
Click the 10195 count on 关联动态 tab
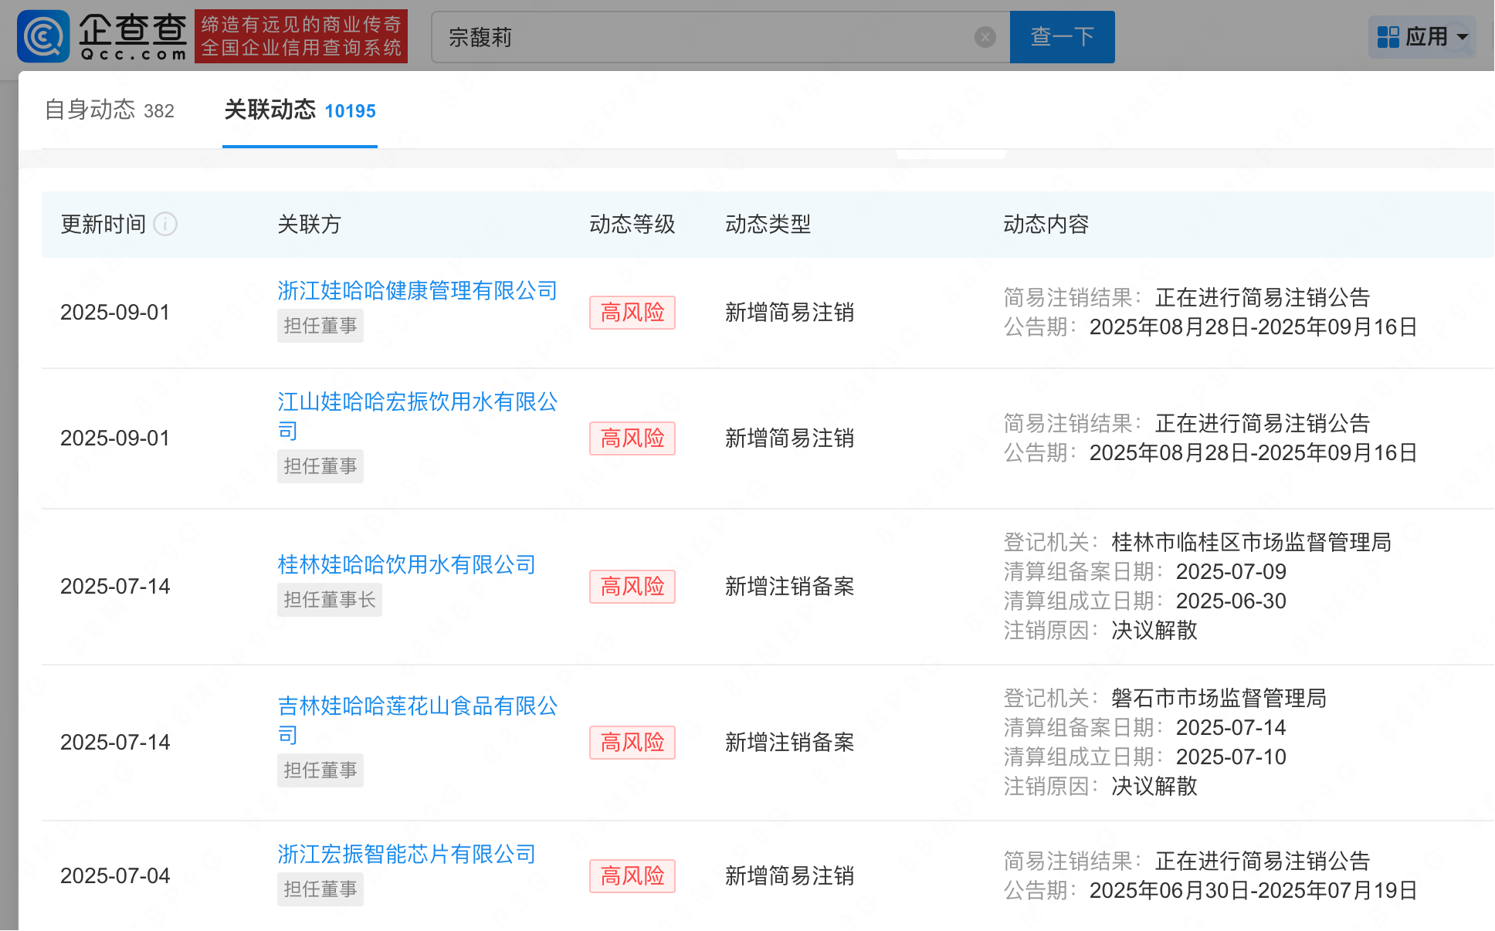350,111
